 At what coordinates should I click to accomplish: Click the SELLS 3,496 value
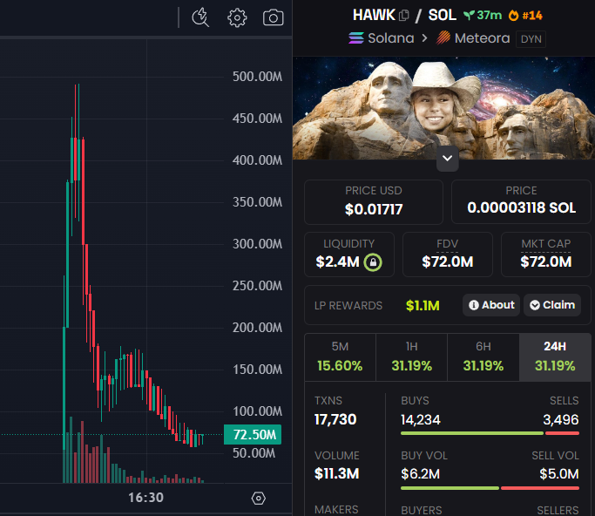click(561, 419)
